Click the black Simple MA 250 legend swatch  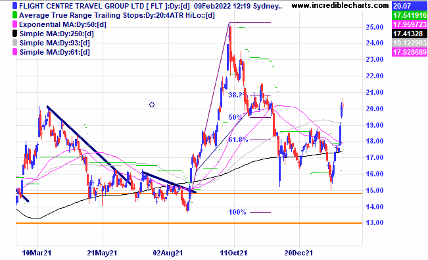pyautogui.click(x=15, y=34)
